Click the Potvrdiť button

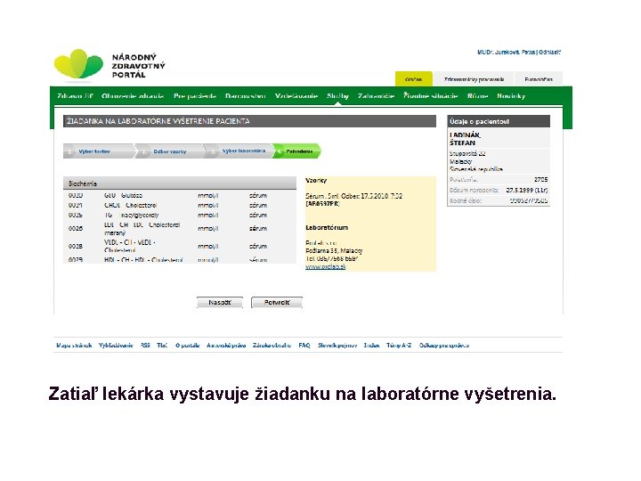pos(277,302)
